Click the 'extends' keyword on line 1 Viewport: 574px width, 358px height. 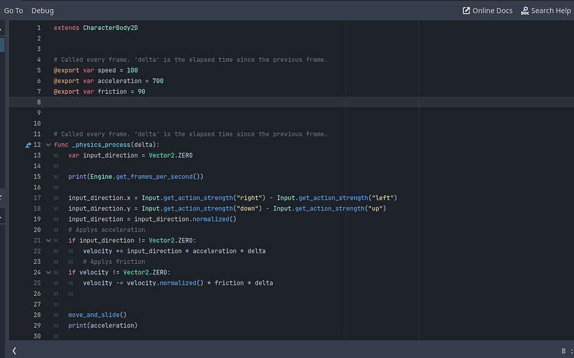66,28
